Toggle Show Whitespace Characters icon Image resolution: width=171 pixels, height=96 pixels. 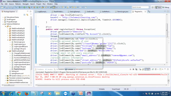click(60, 7)
